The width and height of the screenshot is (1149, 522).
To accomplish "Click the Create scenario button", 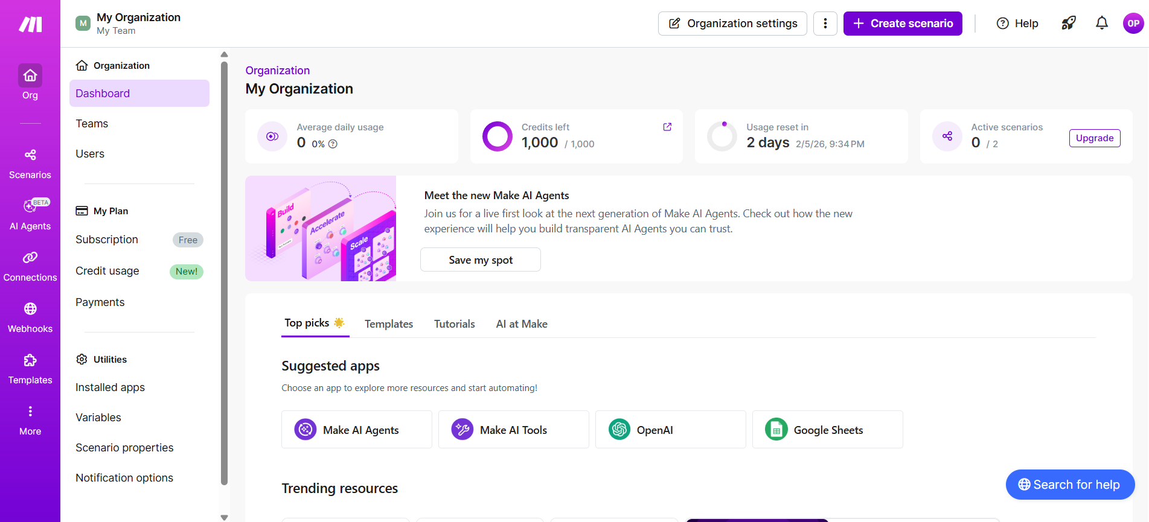I will coord(902,24).
